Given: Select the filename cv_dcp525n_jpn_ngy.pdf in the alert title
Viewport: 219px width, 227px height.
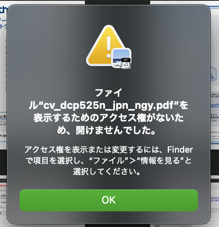Looking at the screenshot, I should [108, 105].
